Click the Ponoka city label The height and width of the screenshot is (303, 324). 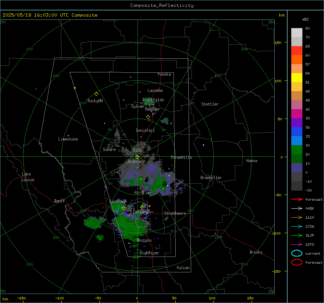coord(164,74)
